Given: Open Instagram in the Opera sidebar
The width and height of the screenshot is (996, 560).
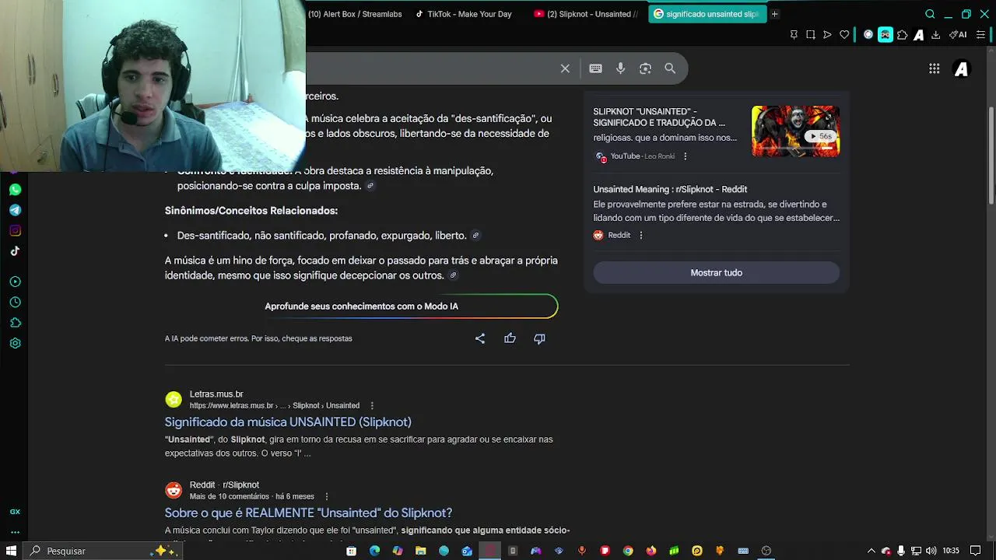Looking at the screenshot, I should 15,230.
